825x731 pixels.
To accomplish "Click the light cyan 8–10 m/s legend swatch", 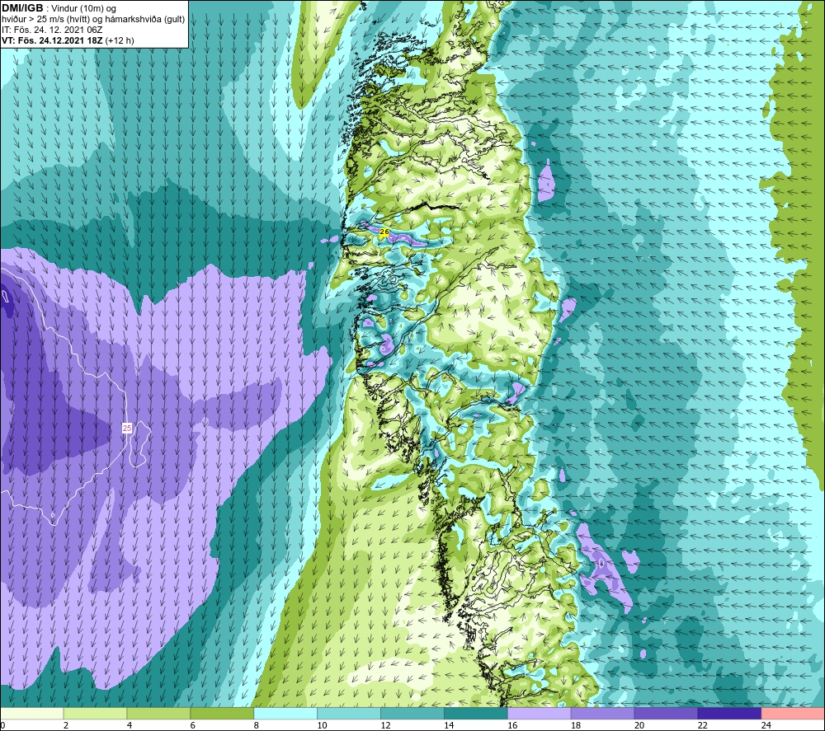I will pyautogui.click(x=285, y=713).
